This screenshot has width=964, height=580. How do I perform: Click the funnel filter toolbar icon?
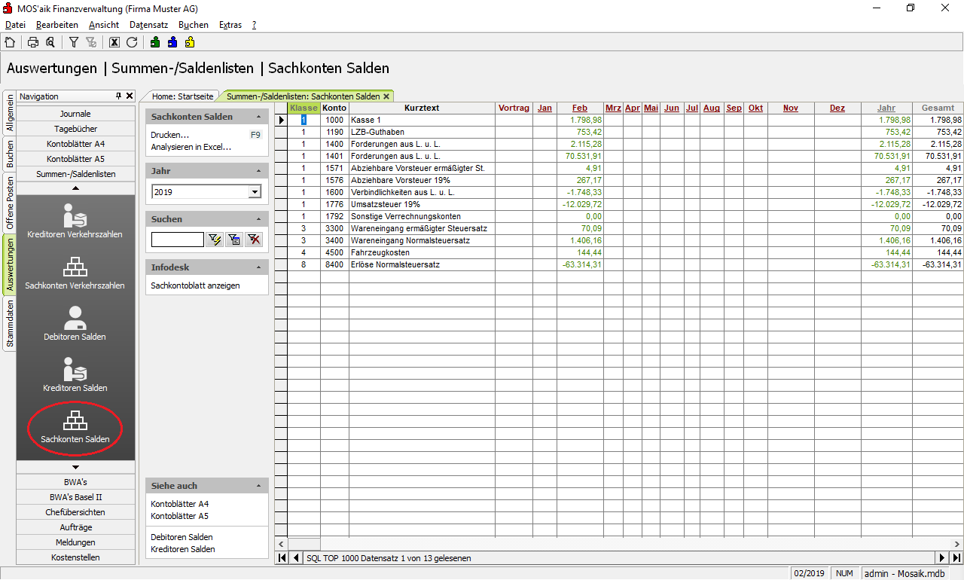pyautogui.click(x=74, y=42)
